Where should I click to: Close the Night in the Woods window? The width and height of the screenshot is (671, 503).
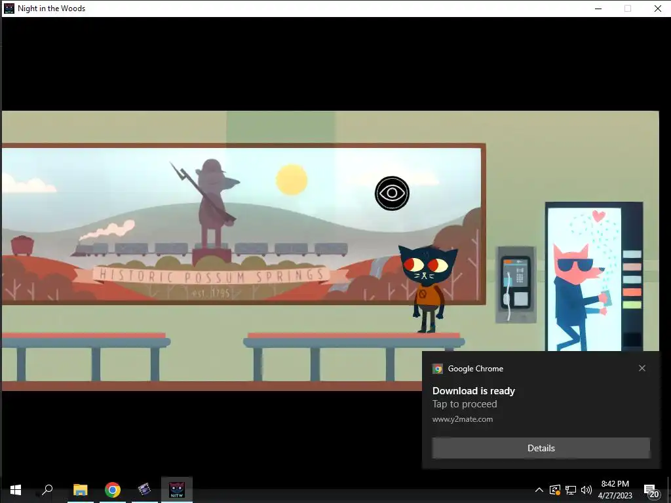(658, 9)
